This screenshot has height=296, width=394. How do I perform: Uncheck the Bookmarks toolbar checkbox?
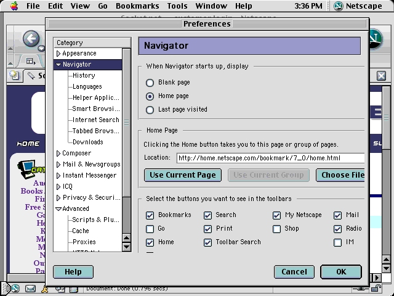(x=150, y=215)
